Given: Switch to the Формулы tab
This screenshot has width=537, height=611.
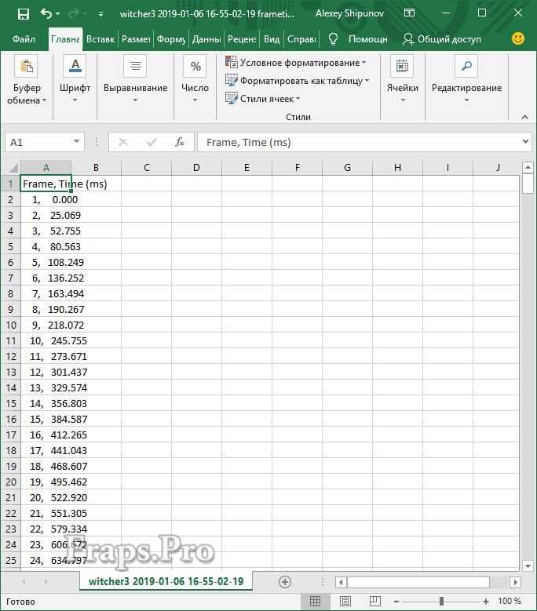Looking at the screenshot, I should (171, 39).
